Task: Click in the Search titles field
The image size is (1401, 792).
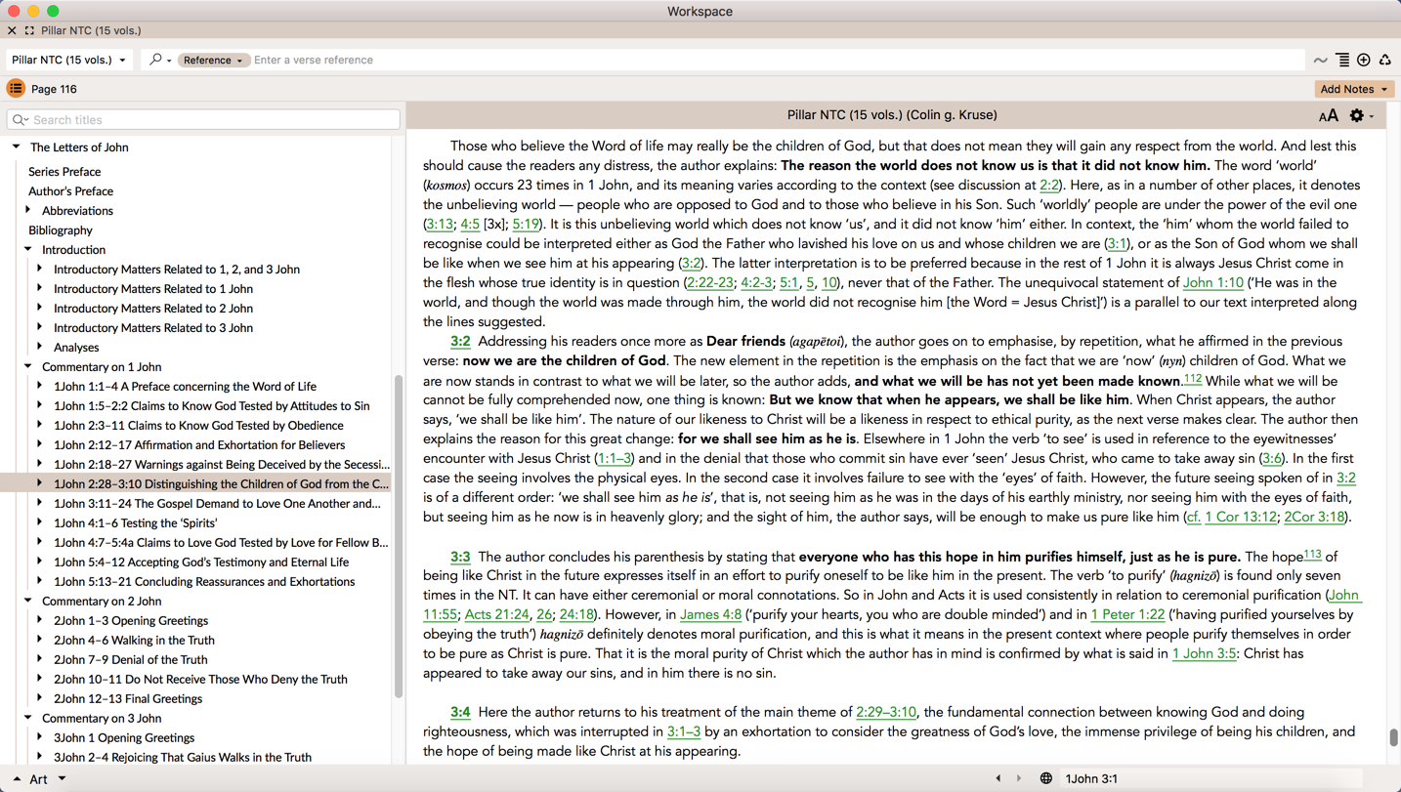Action: pyautogui.click(x=203, y=120)
